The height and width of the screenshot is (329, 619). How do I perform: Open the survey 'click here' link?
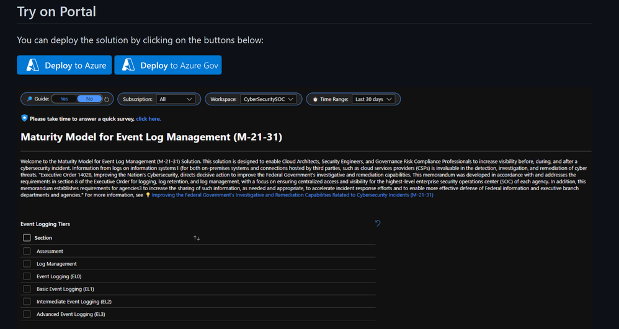point(148,119)
